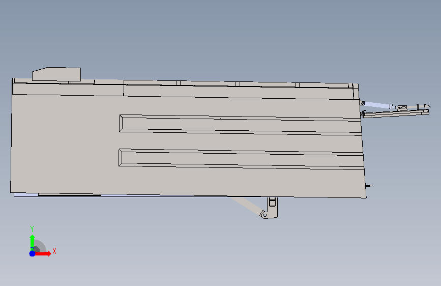Screen dimensions: 441x286
Task: Select the upper recessed groove on the side panel
Action: tap(241, 125)
